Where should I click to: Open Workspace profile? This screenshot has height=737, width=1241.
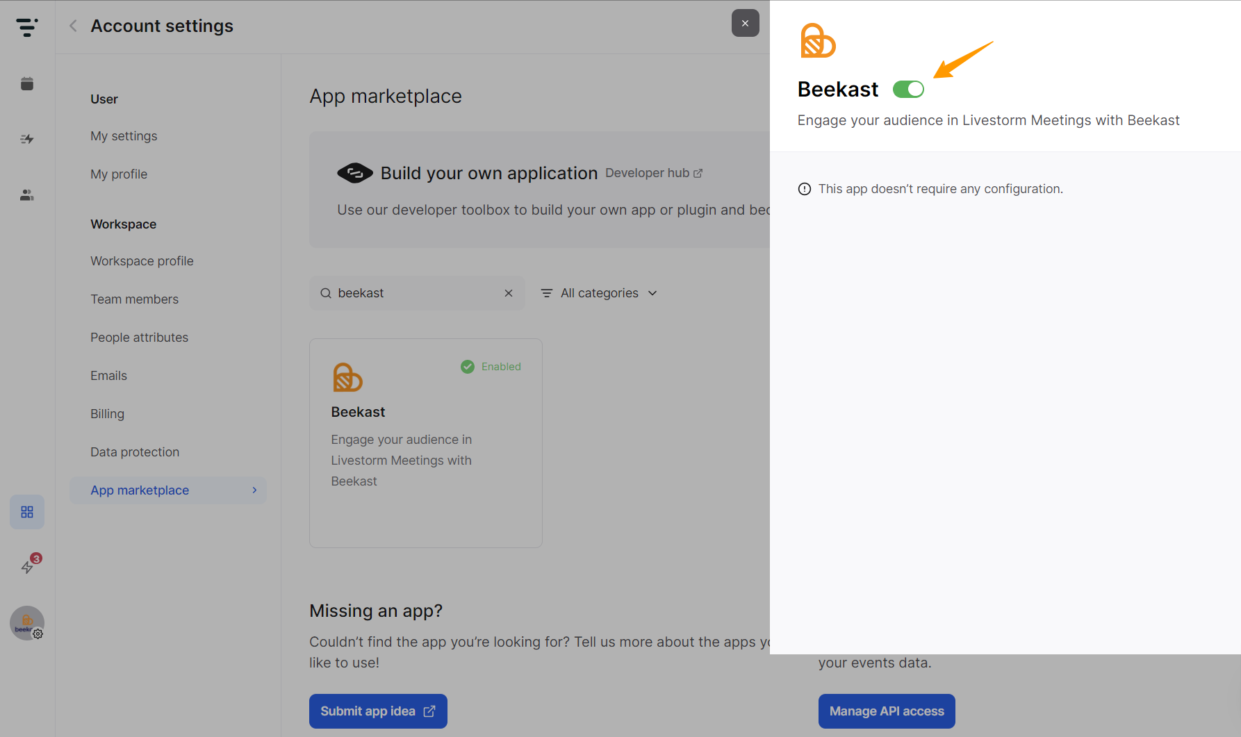(x=142, y=261)
